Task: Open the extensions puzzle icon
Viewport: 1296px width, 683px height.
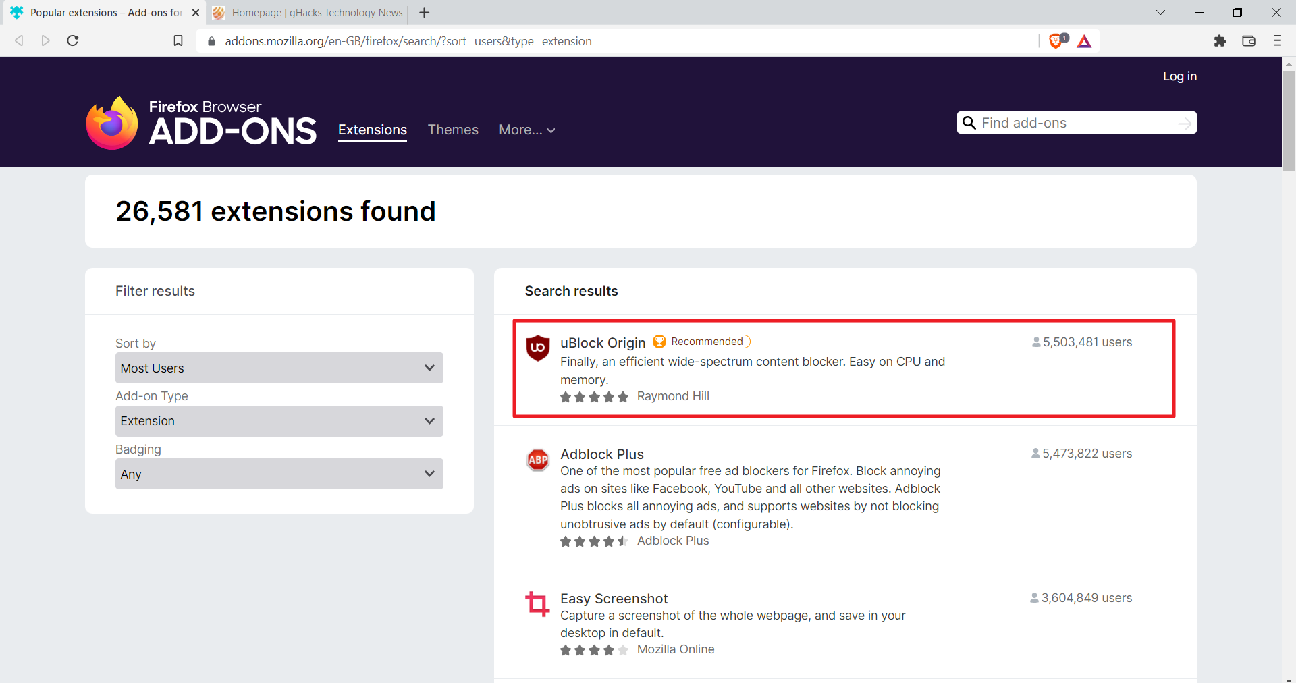Action: click(1220, 40)
